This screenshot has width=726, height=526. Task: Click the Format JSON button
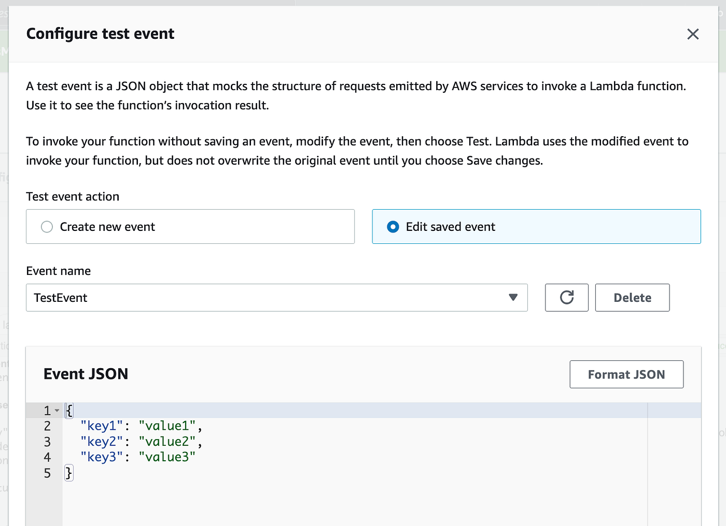click(x=626, y=374)
